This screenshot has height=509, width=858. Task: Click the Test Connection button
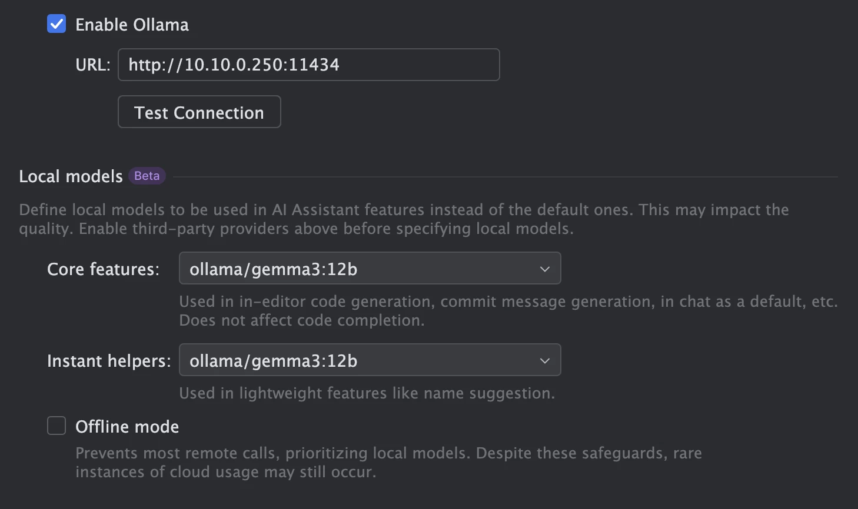199,112
